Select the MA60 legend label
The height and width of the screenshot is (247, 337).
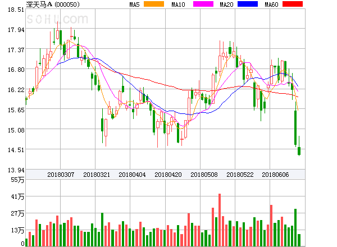[271, 4]
